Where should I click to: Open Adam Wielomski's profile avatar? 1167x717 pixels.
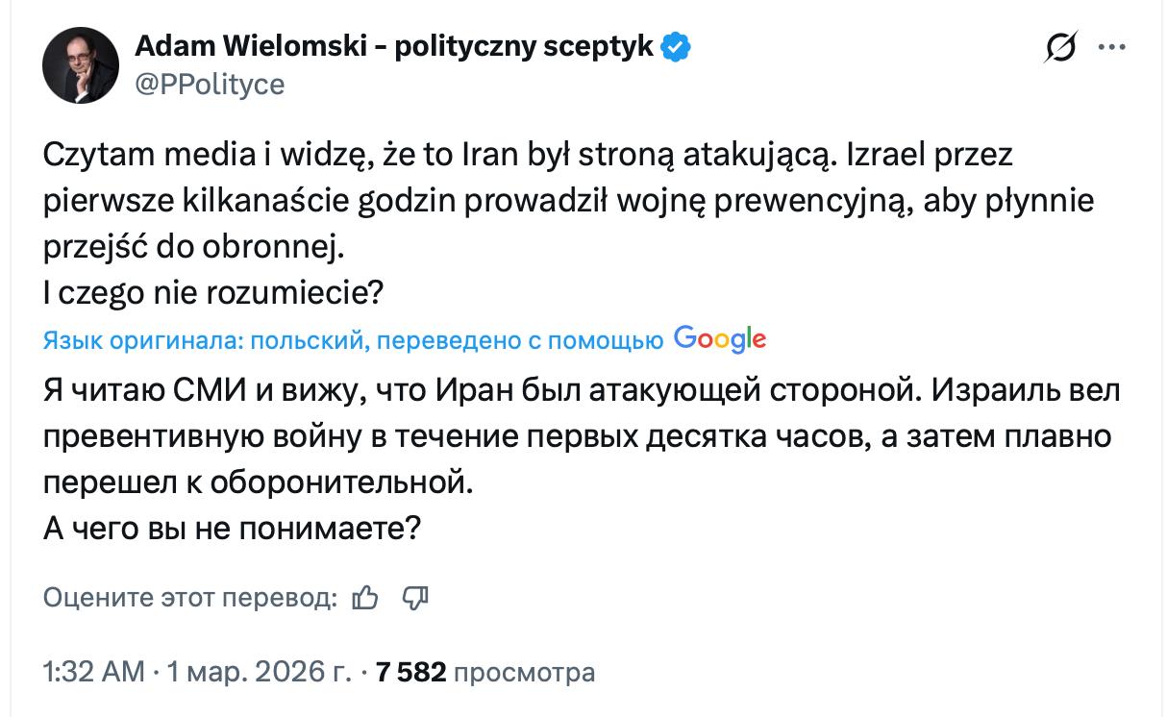point(81,65)
